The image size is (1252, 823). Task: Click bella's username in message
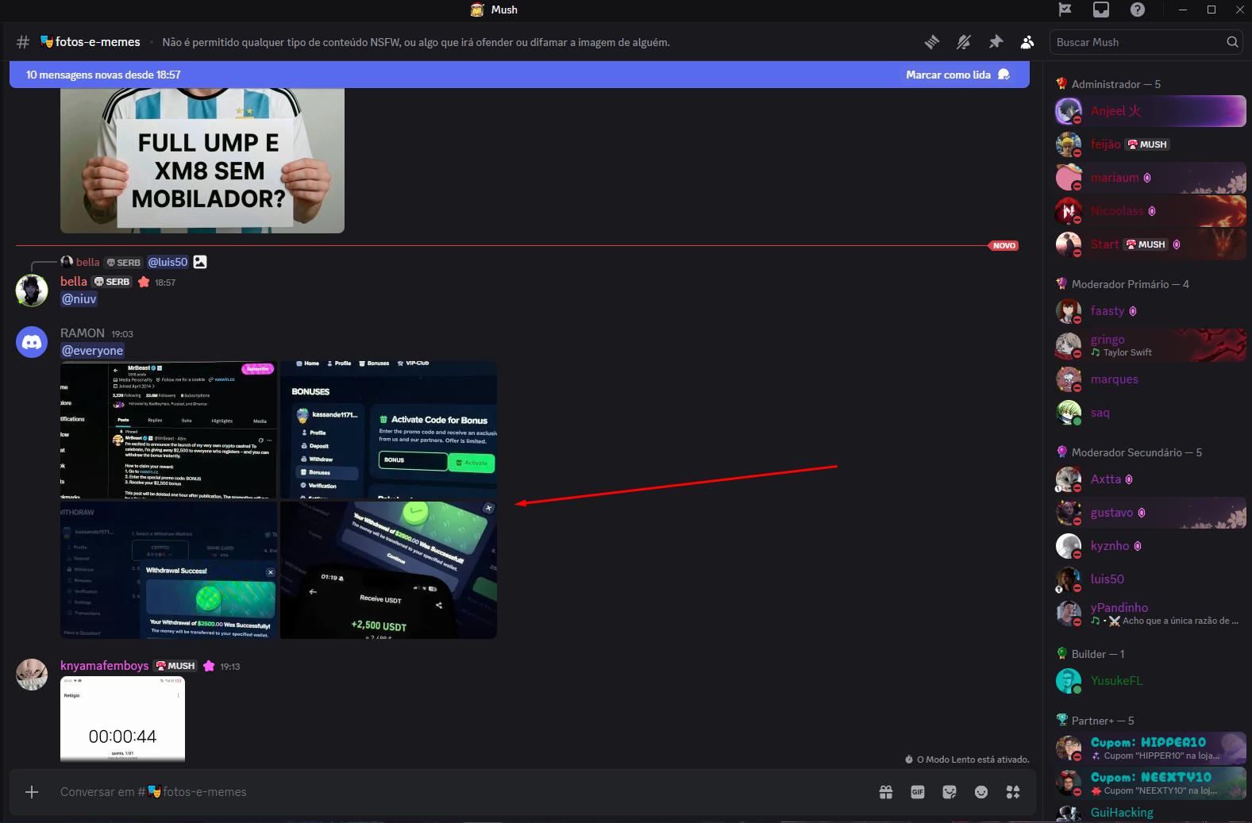pyautogui.click(x=74, y=282)
